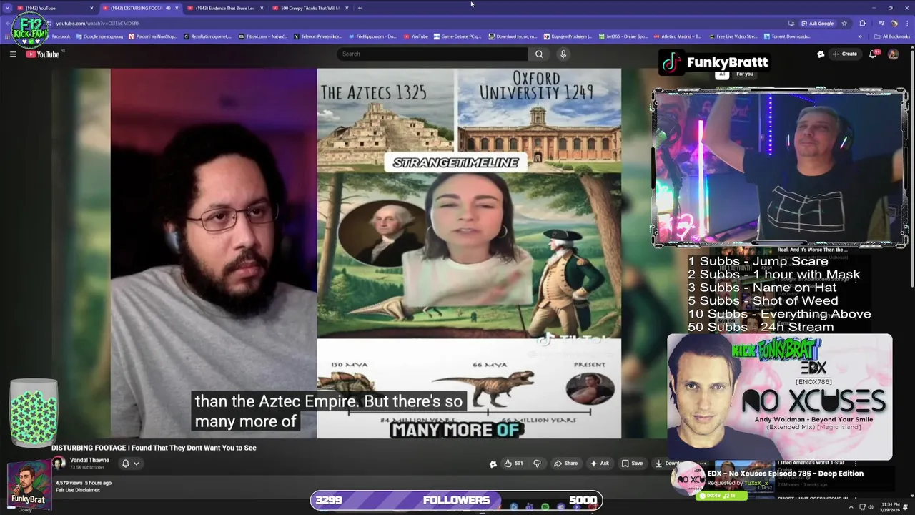Download the video with Download button
Viewport: 915px width, 515px height.
[x=668, y=463]
